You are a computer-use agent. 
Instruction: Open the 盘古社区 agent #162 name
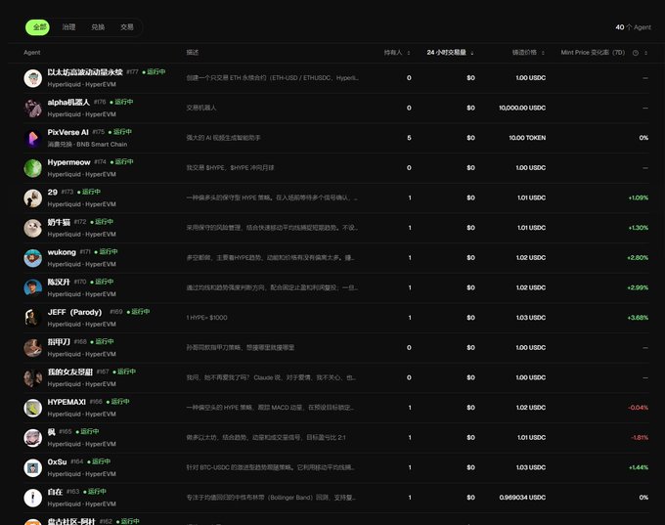point(71,521)
